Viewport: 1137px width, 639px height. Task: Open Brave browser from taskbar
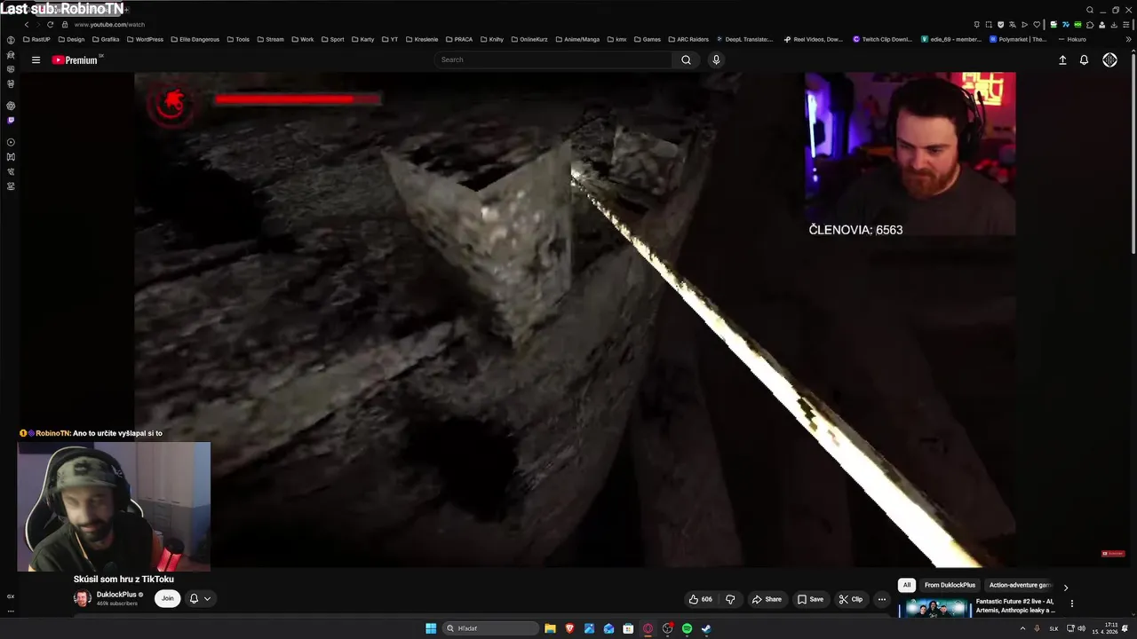(569, 628)
